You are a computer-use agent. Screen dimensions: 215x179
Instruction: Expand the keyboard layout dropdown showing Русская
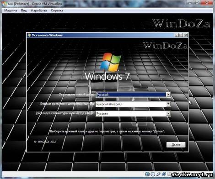[133, 113]
